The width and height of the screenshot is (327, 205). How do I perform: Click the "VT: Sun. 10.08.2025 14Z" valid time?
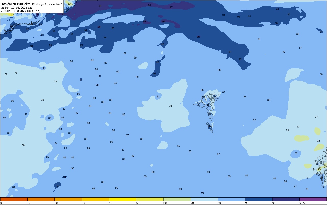point(16,11)
